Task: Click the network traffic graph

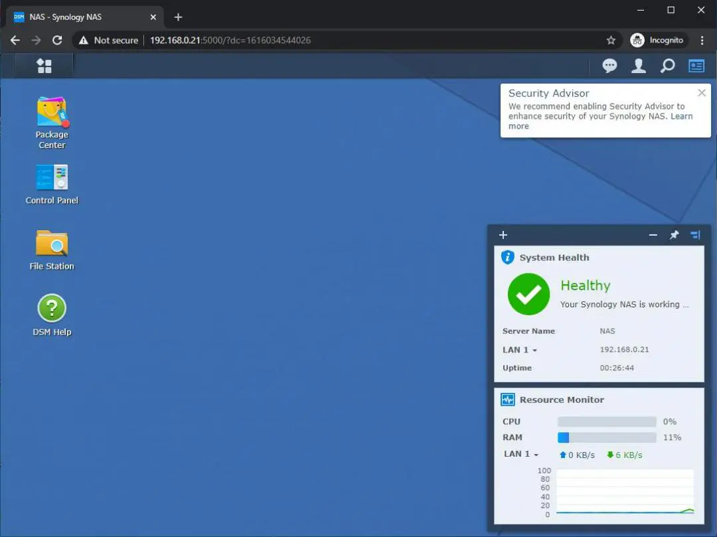Action: point(625,492)
